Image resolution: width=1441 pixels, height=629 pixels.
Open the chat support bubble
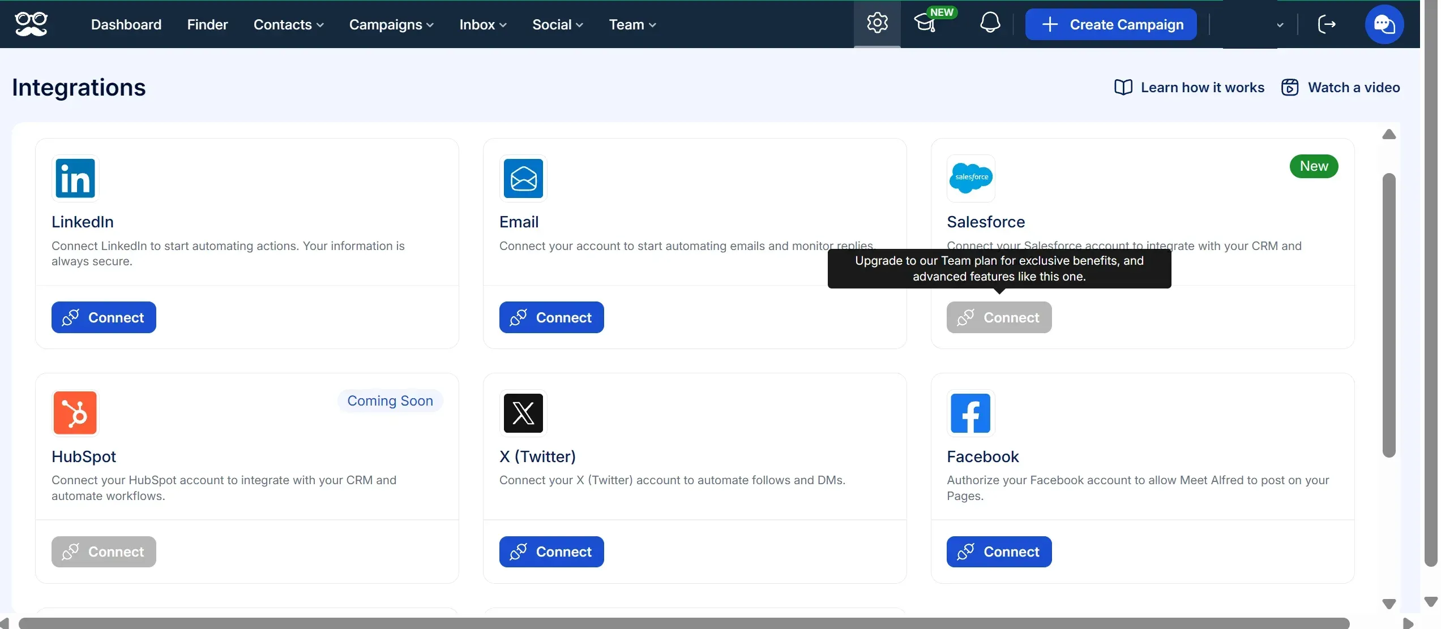[1384, 24]
